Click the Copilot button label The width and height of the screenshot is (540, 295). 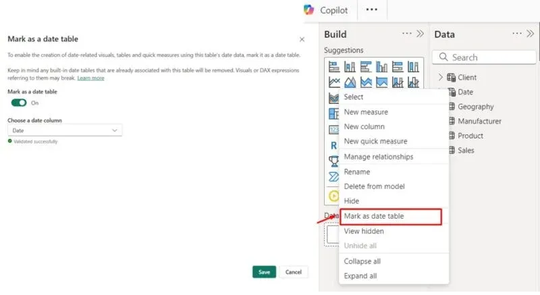[x=333, y=10]
